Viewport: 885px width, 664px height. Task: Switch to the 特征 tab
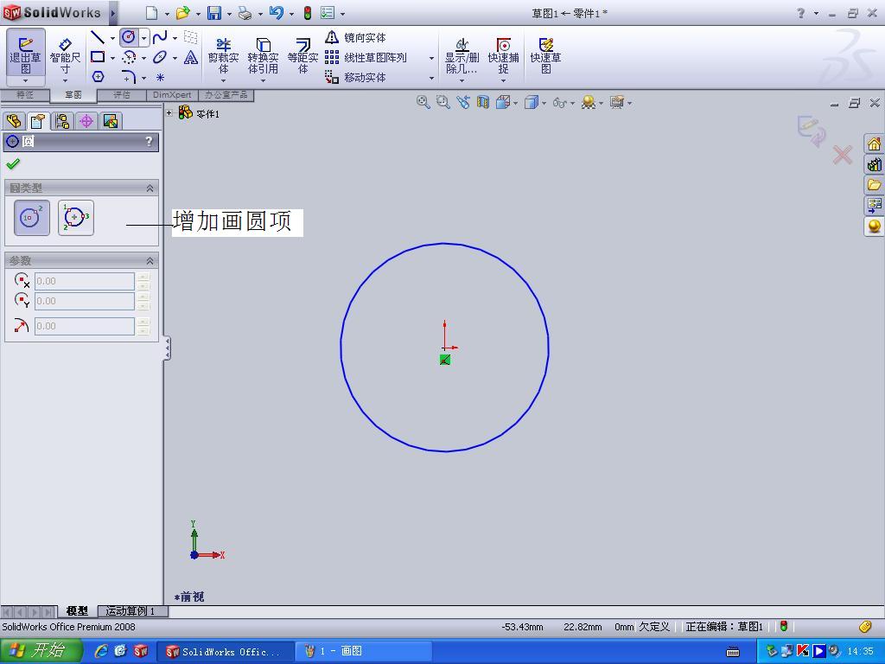pyautogui.click(x=25, y=95)
